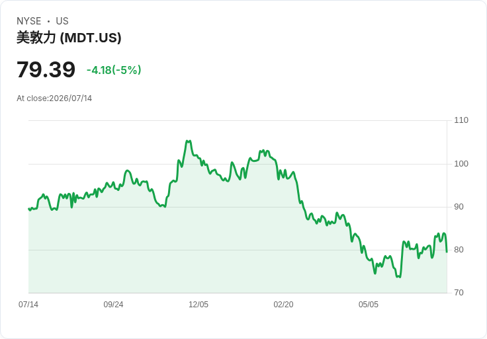The image size is (487, 339).
Task: Click the 80 price axis label
Action: (459, 250)
